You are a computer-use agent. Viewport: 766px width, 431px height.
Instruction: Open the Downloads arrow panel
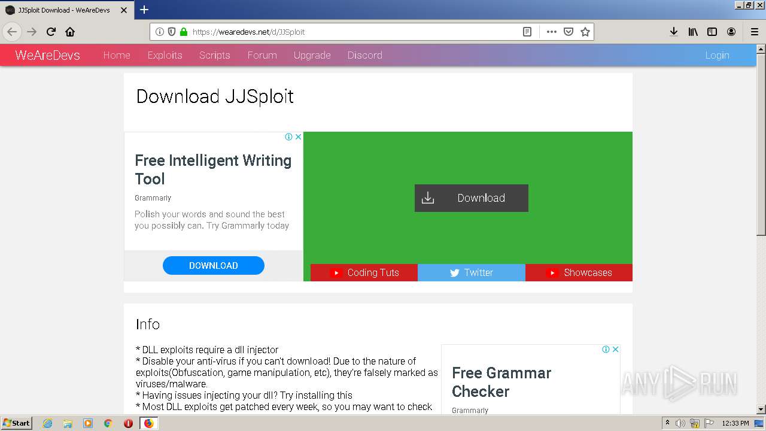point(674,32)
